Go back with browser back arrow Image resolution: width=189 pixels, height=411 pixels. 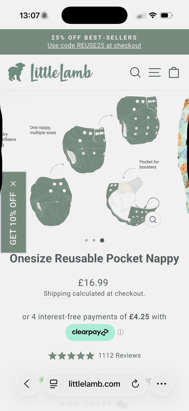(27, 384)
